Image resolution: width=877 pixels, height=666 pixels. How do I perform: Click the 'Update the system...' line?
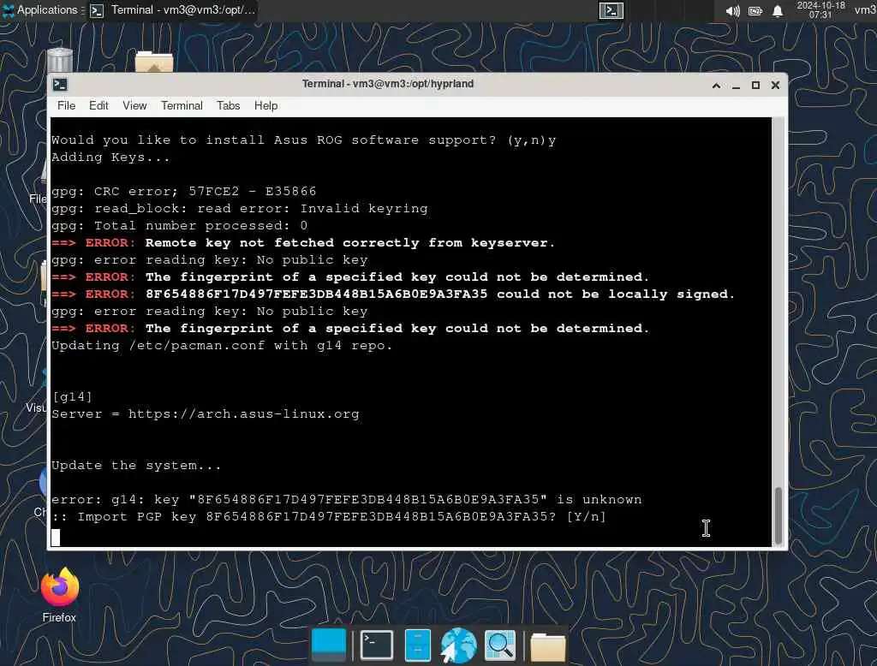tap(136, 465)
